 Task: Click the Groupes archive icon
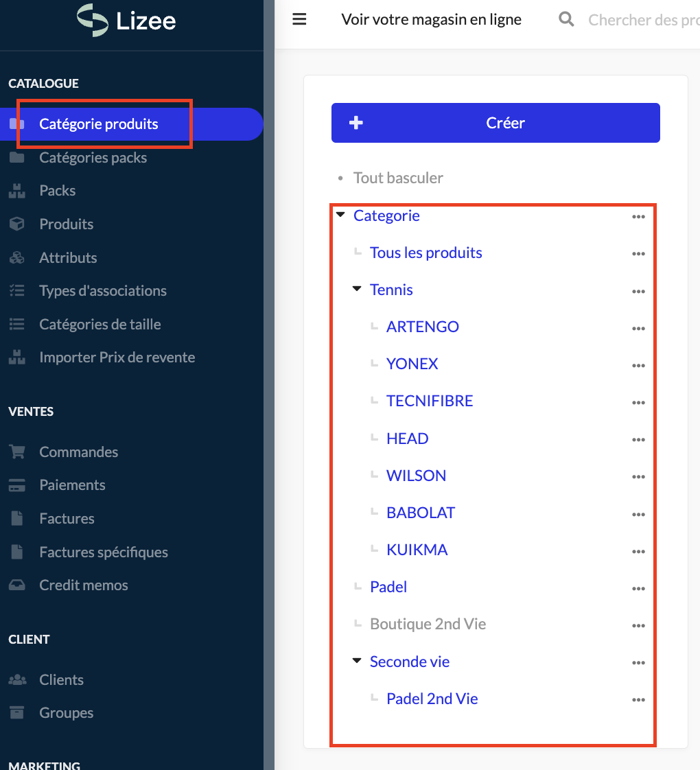[16, 712]
